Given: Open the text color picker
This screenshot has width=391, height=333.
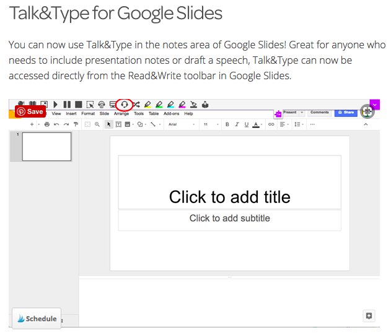Looking at the screenshot, I should click(257, 124).
